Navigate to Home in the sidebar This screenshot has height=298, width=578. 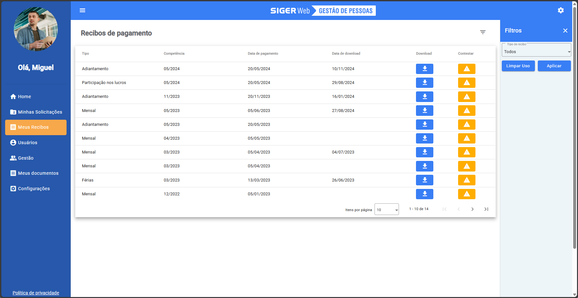pos(36,97)
